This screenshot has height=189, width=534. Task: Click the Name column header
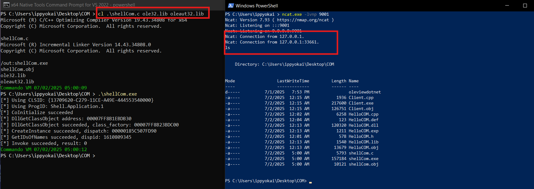pyautogui.click(x=353, y=81)
